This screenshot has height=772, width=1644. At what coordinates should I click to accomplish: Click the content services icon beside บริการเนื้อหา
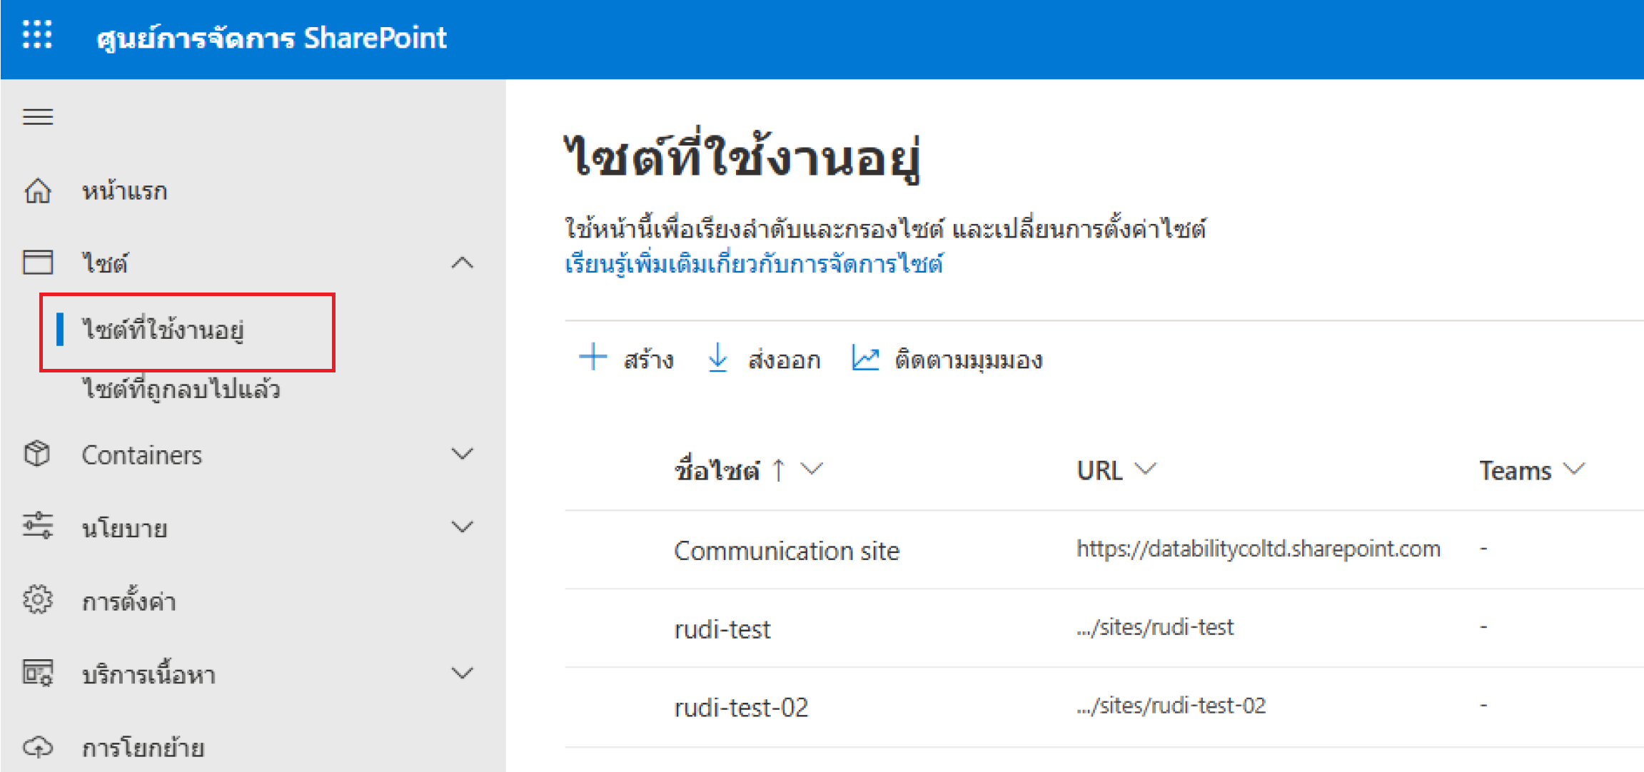38,673
